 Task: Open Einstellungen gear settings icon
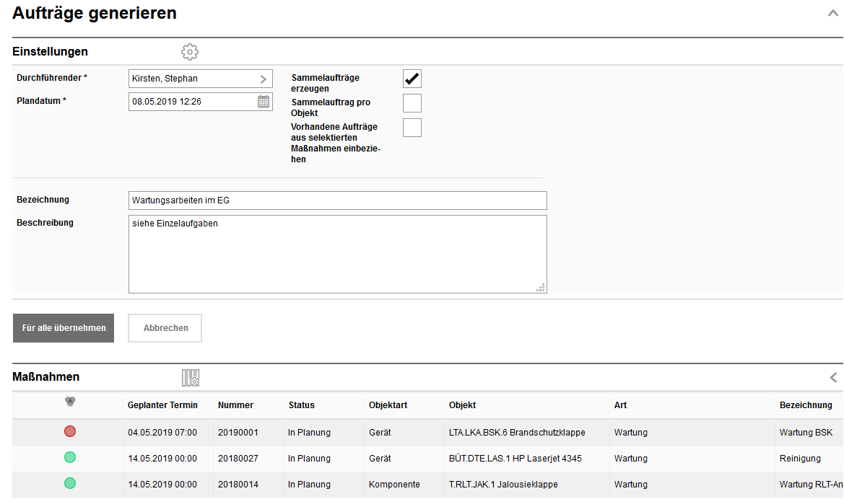190,52
